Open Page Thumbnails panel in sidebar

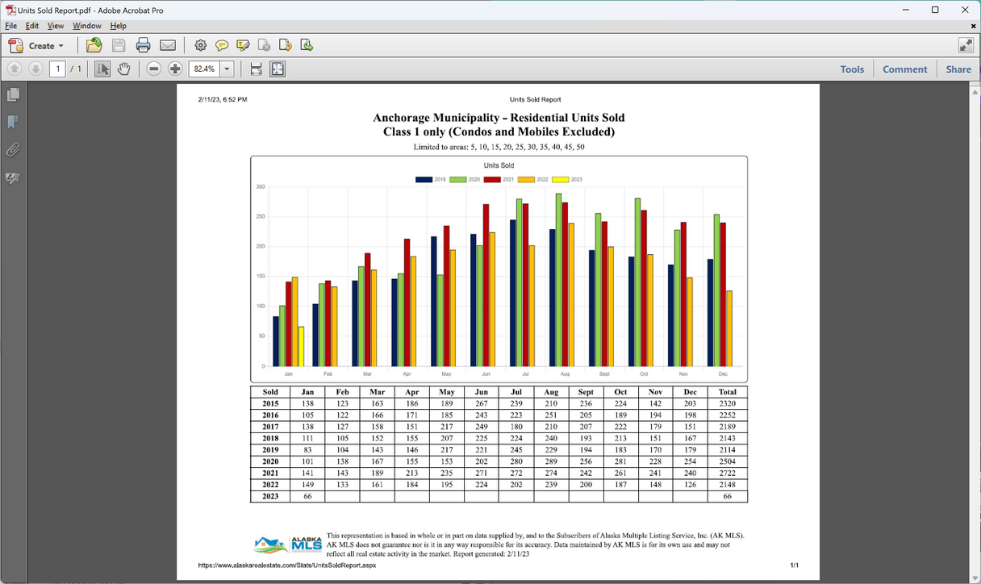click(13, 95)
